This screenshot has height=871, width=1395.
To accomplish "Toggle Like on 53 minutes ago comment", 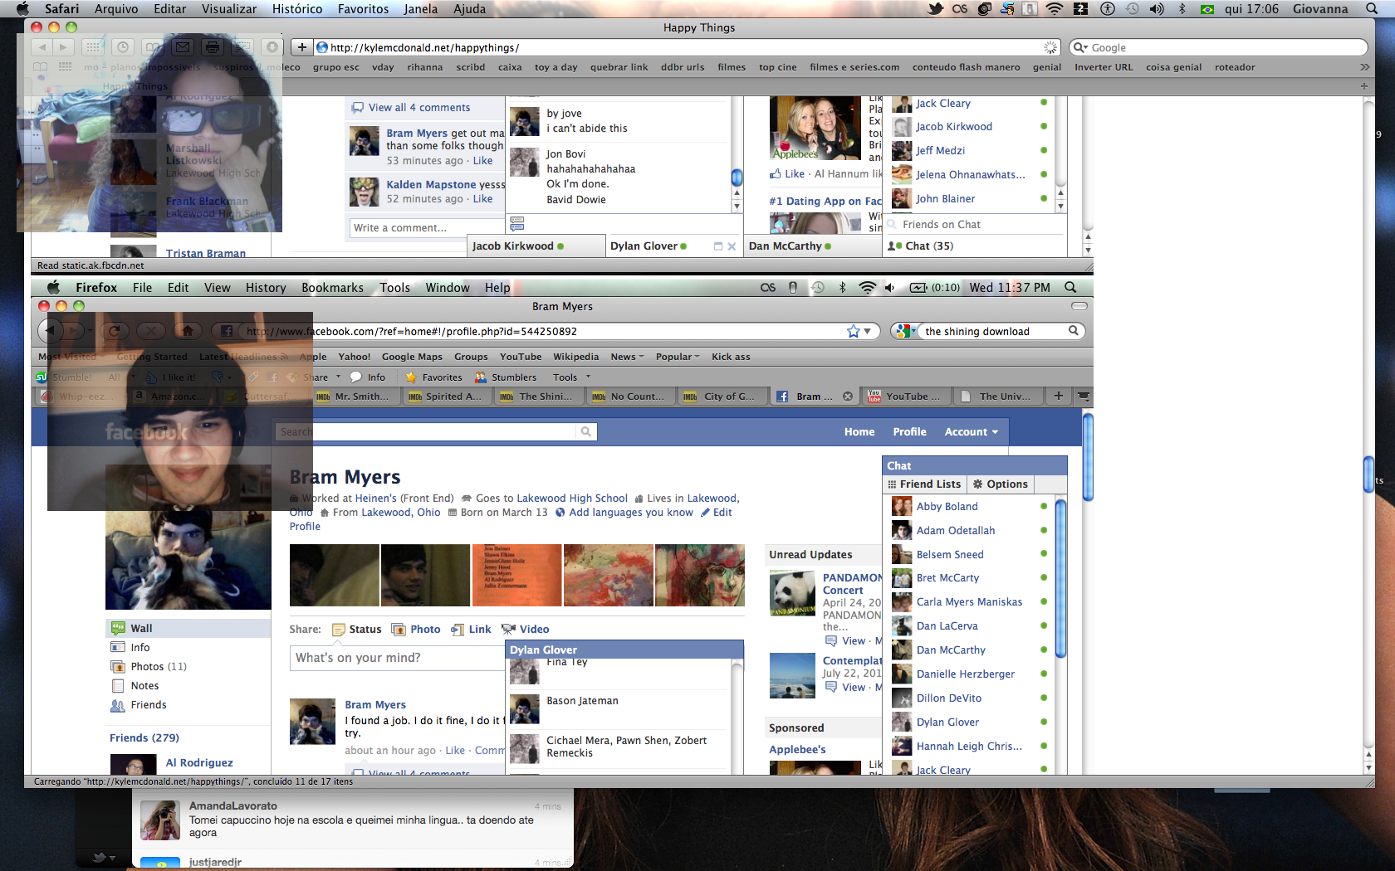I will 482,161.
